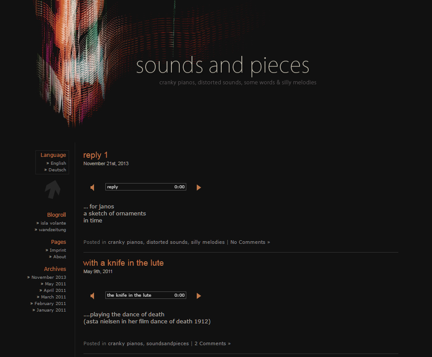
Task: Mute the 'reply' player speaker icon
Action: [x=93, y=187]
